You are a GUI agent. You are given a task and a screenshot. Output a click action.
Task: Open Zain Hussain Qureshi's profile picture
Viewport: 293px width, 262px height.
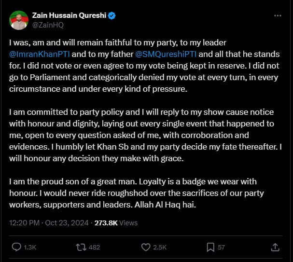coord(19,20)
